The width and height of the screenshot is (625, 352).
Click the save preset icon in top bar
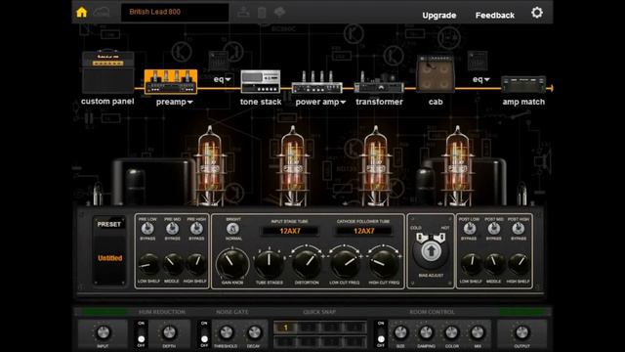(243, 13)
